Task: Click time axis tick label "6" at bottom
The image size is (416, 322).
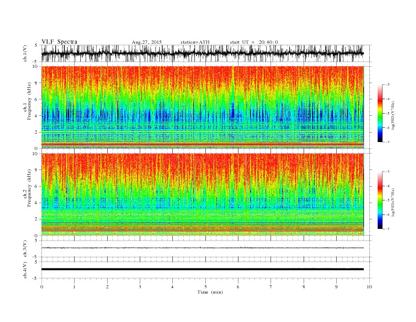Action: 238,287
